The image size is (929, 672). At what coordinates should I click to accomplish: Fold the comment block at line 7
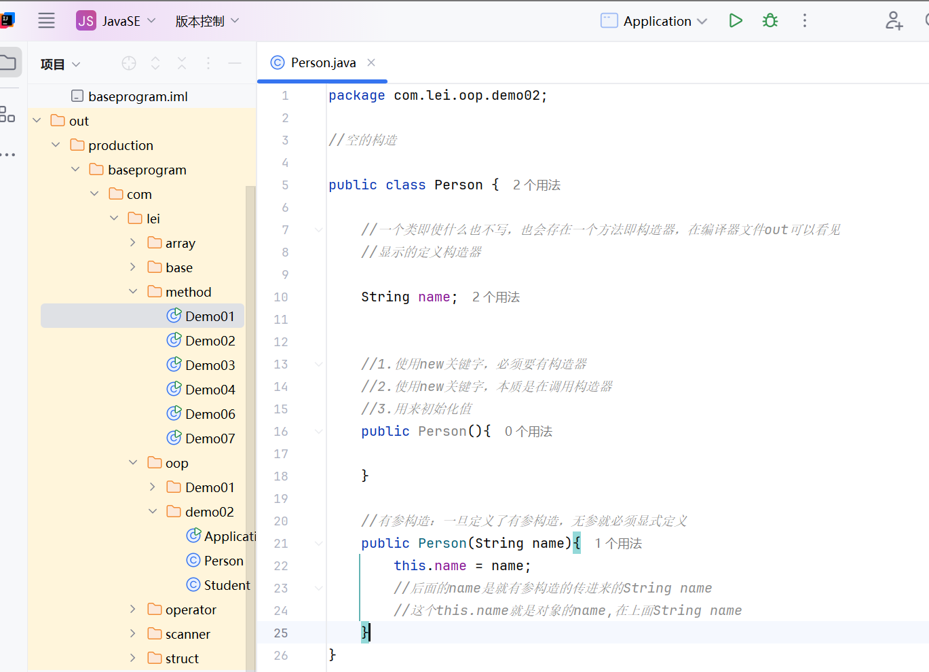tap(318, 230)
